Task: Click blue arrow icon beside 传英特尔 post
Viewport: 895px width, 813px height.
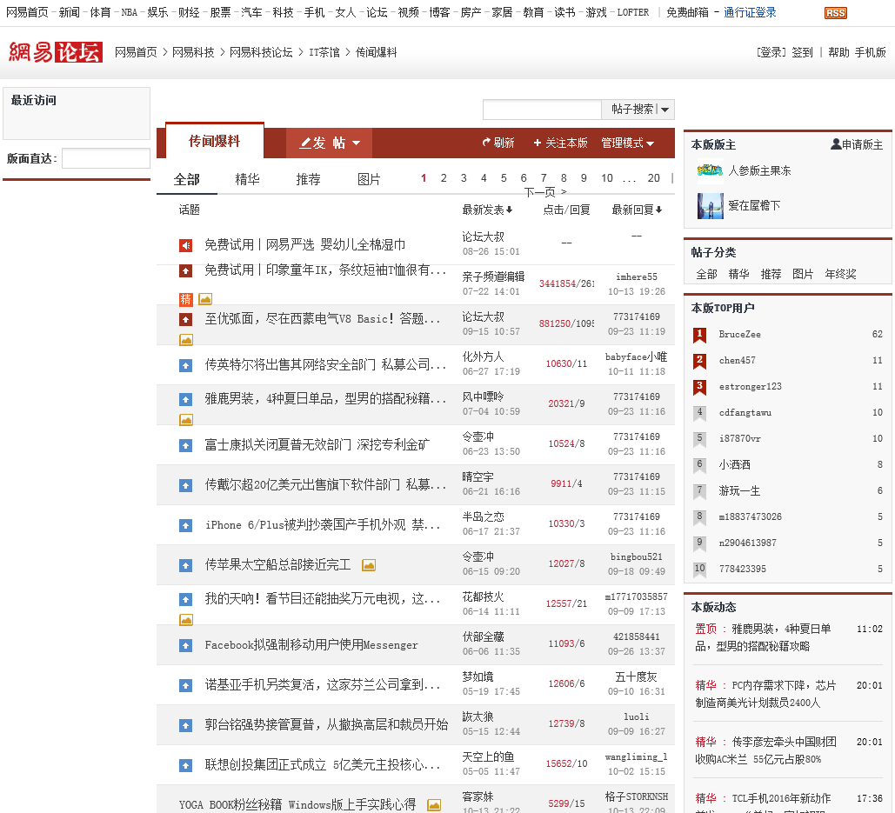Action: click(185, 365)
